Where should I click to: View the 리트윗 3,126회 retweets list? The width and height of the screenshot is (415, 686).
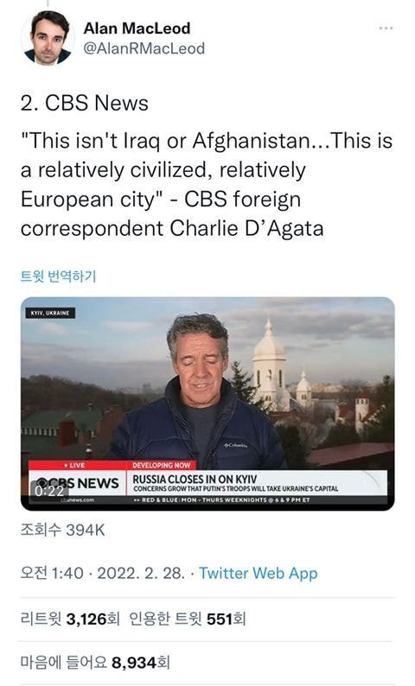point(70,619)
